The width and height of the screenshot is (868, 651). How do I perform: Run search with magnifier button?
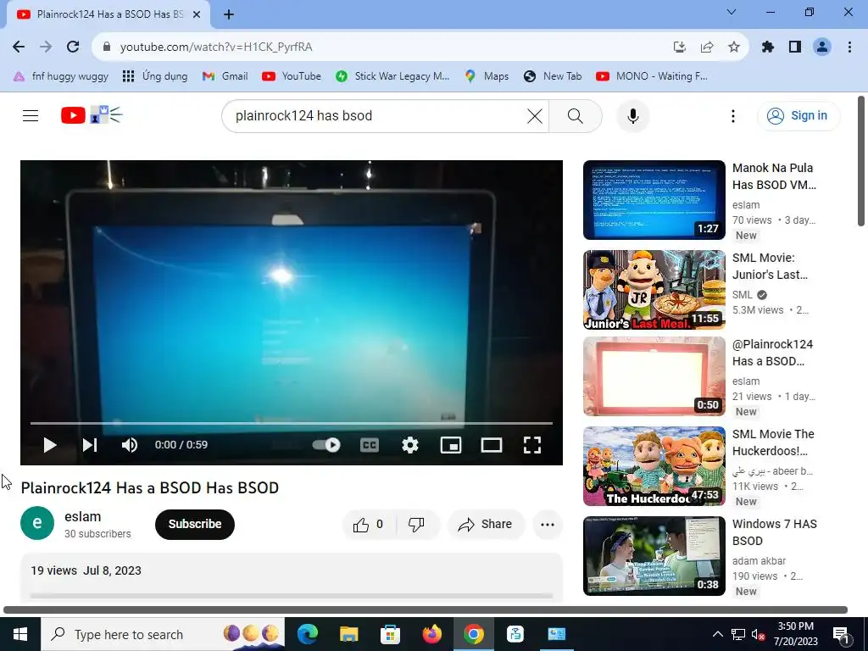(576, 115)
